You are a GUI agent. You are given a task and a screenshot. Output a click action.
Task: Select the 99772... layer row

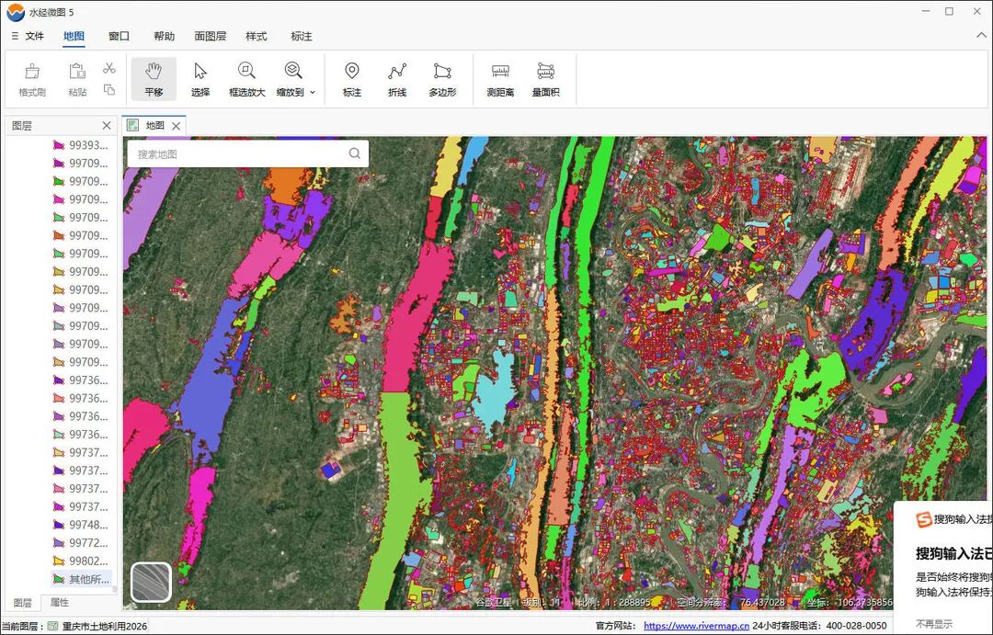click(x=80, y=542)
